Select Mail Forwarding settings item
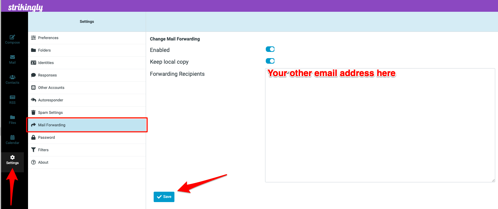 pos(87,125)
